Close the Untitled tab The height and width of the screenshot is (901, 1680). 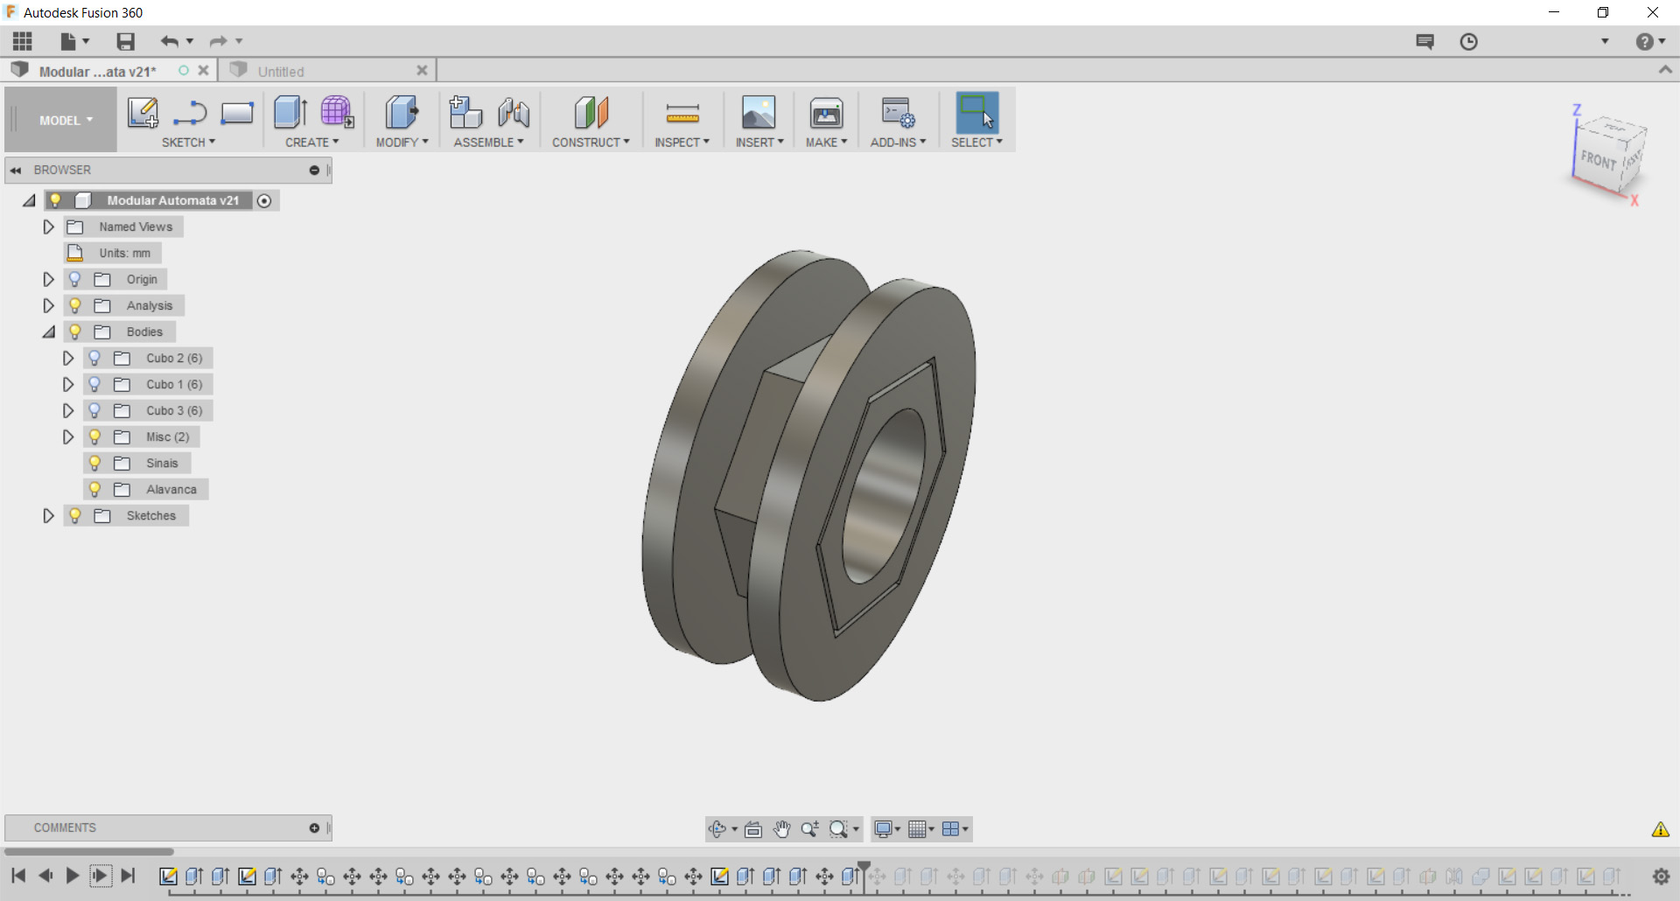[x=422, y=71]
